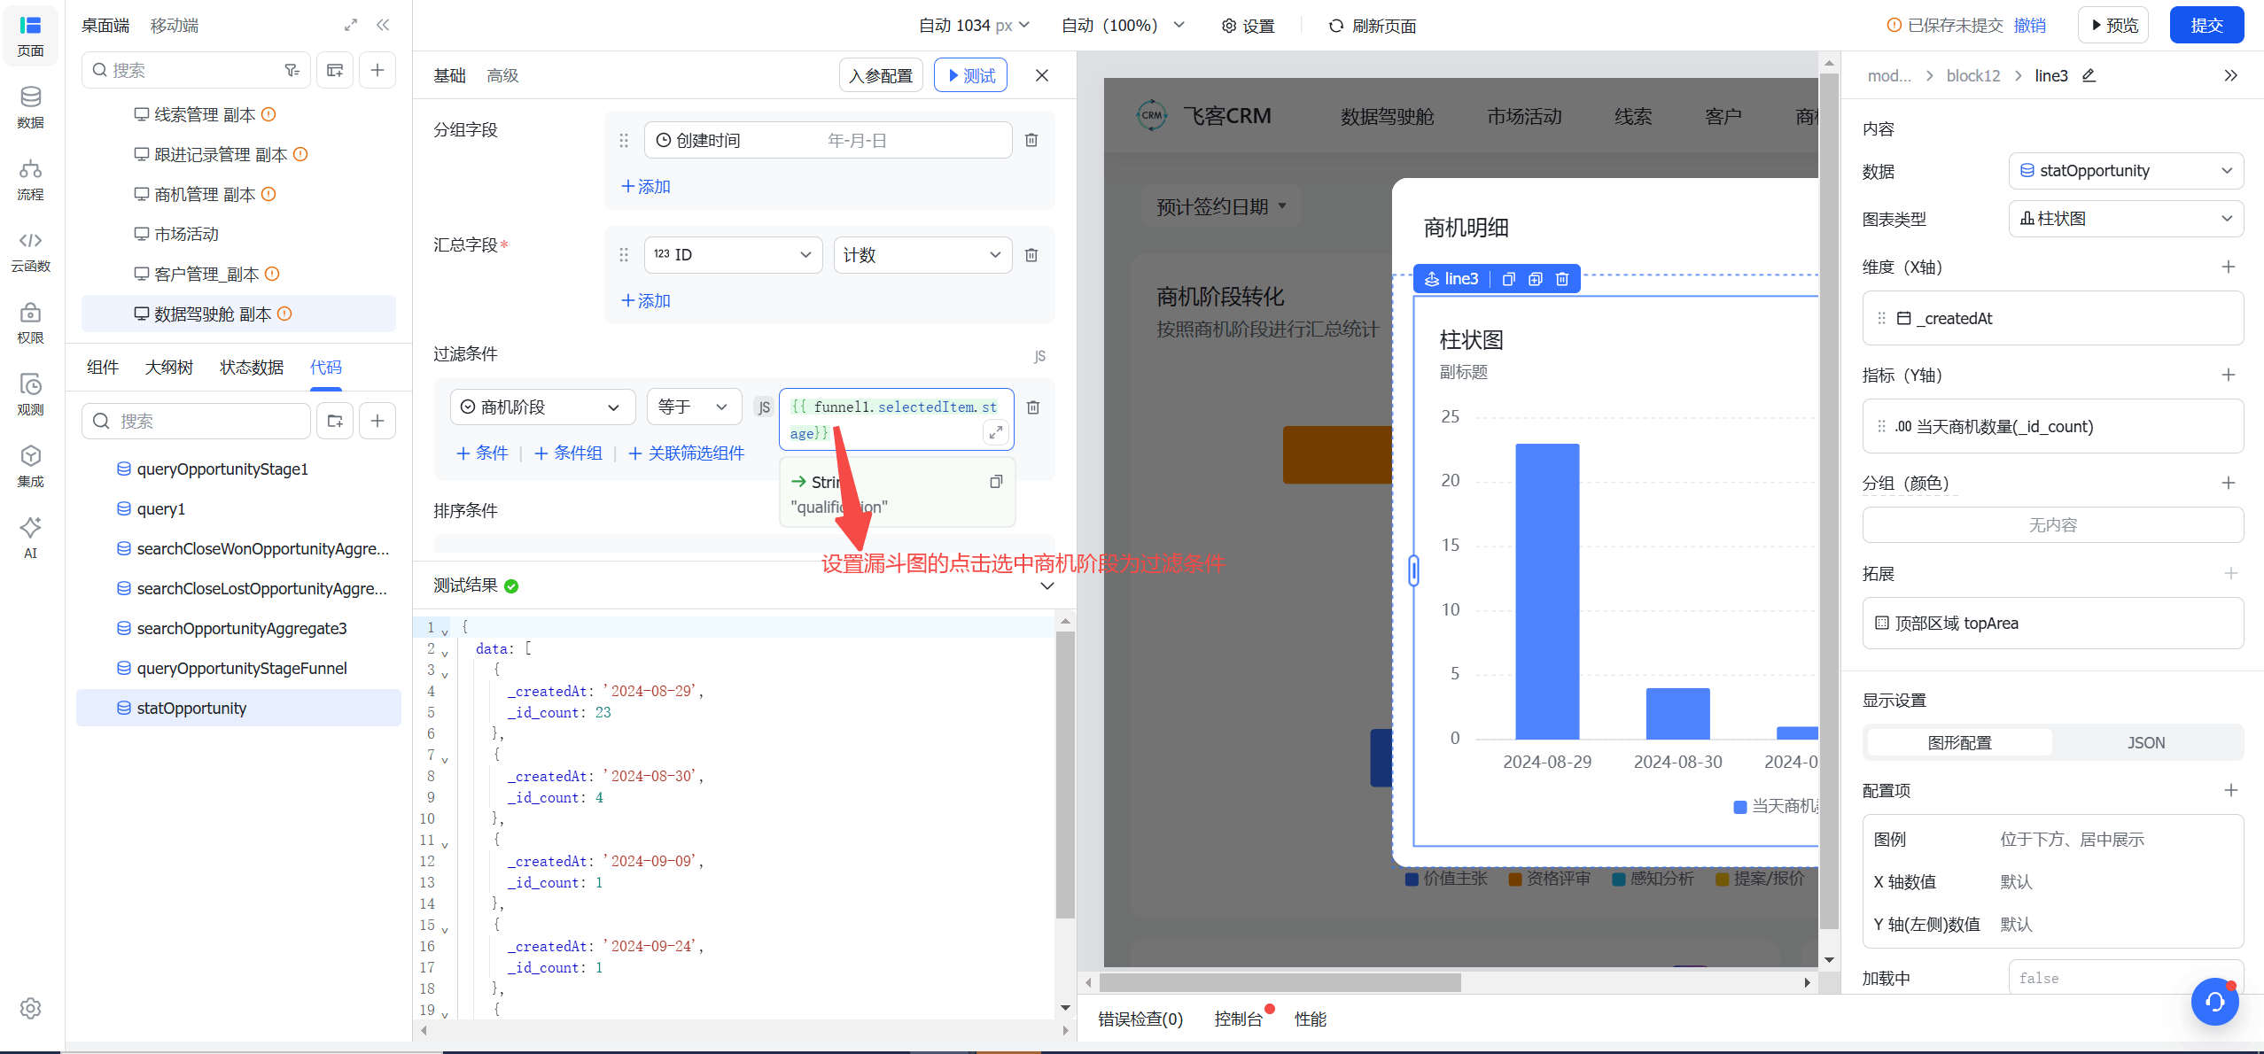Copy the line3 component
2264x1054 pixels.
pyautogui.click(x=1508, y=279)
